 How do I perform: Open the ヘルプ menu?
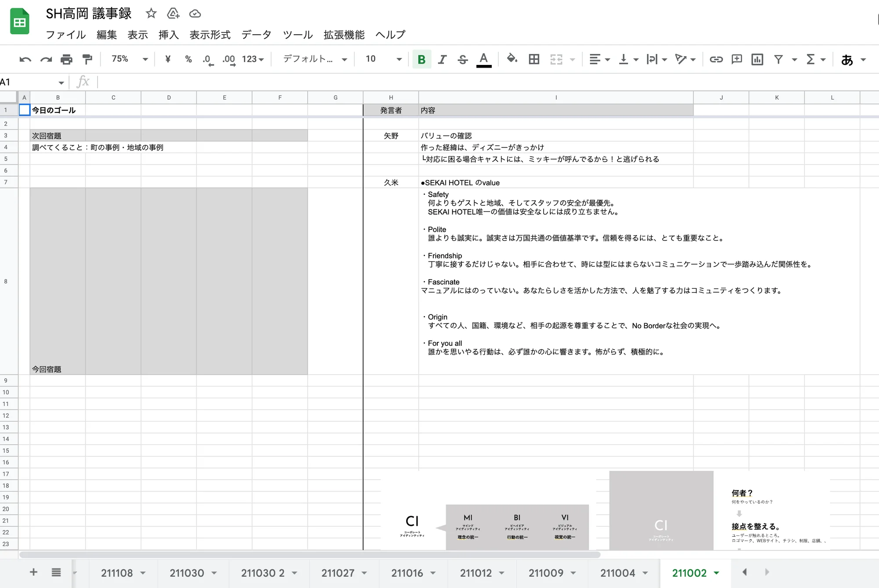390,35
